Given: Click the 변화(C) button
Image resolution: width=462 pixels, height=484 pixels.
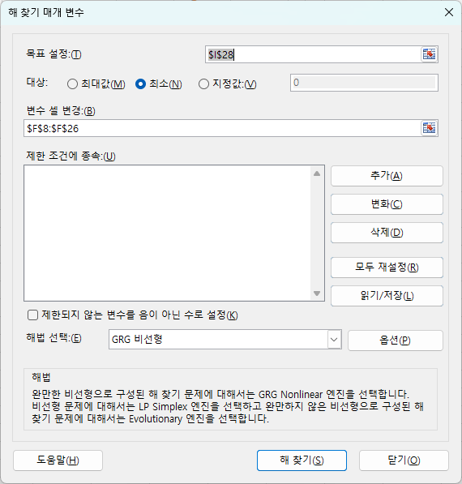Looking at the screenshot, I should click(387, 204).
